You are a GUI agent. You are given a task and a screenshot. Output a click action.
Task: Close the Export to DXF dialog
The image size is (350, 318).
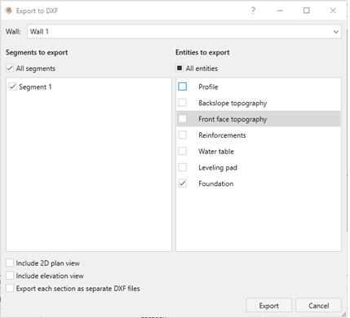[x=333, y=11]
